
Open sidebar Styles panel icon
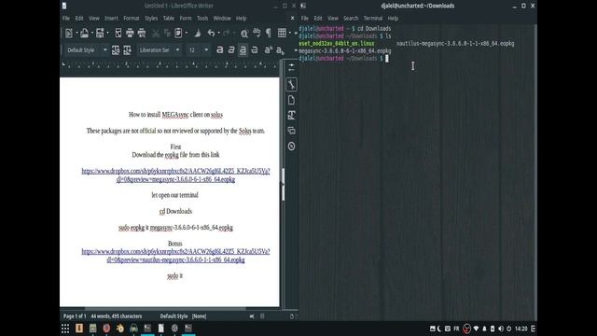(x=291, y=116)
